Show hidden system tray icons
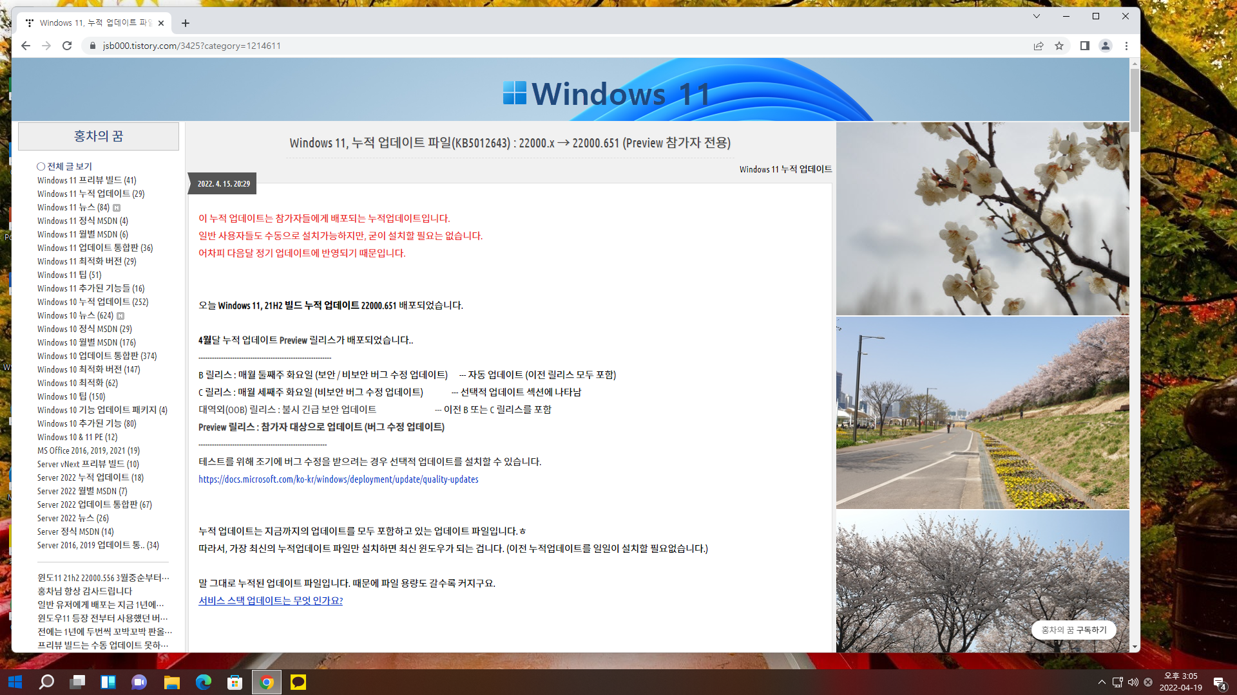Image resolution: width=1237 pixels, height=695 pixels. [x=1102, y=682]
